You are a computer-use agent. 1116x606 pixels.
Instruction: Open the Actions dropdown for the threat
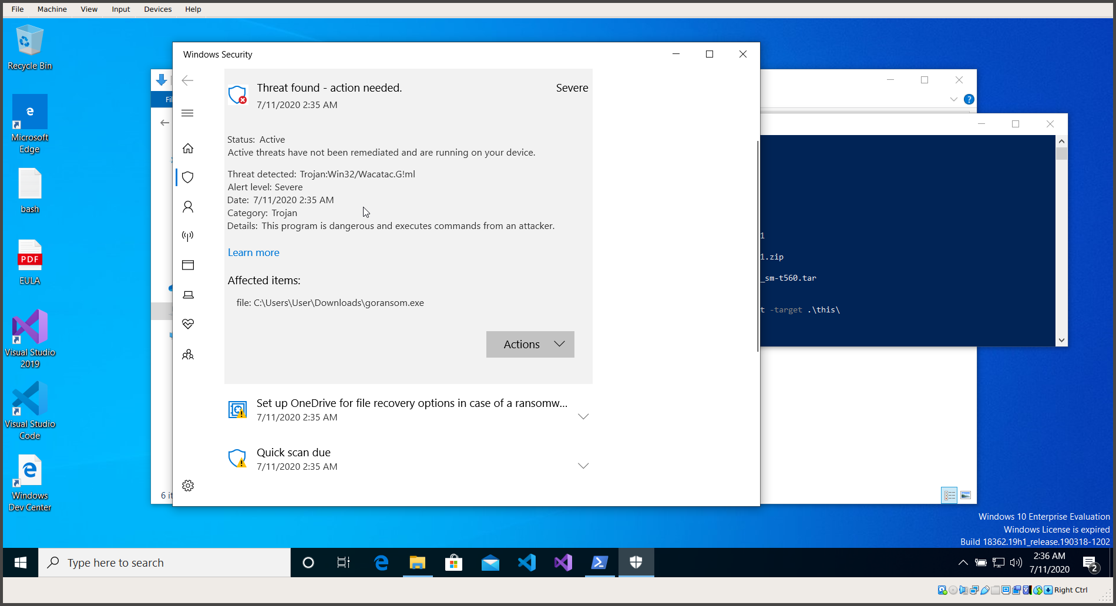(530, 345)
